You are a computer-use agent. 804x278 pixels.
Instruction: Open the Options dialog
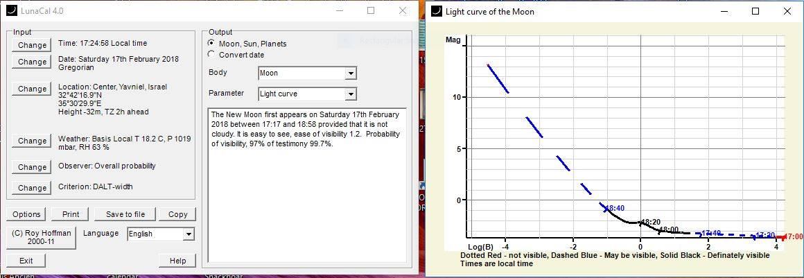(x=27, y=214)
